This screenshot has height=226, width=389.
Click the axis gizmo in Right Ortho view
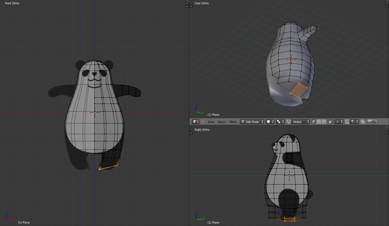pyautogui.click(x=200, y=216)
